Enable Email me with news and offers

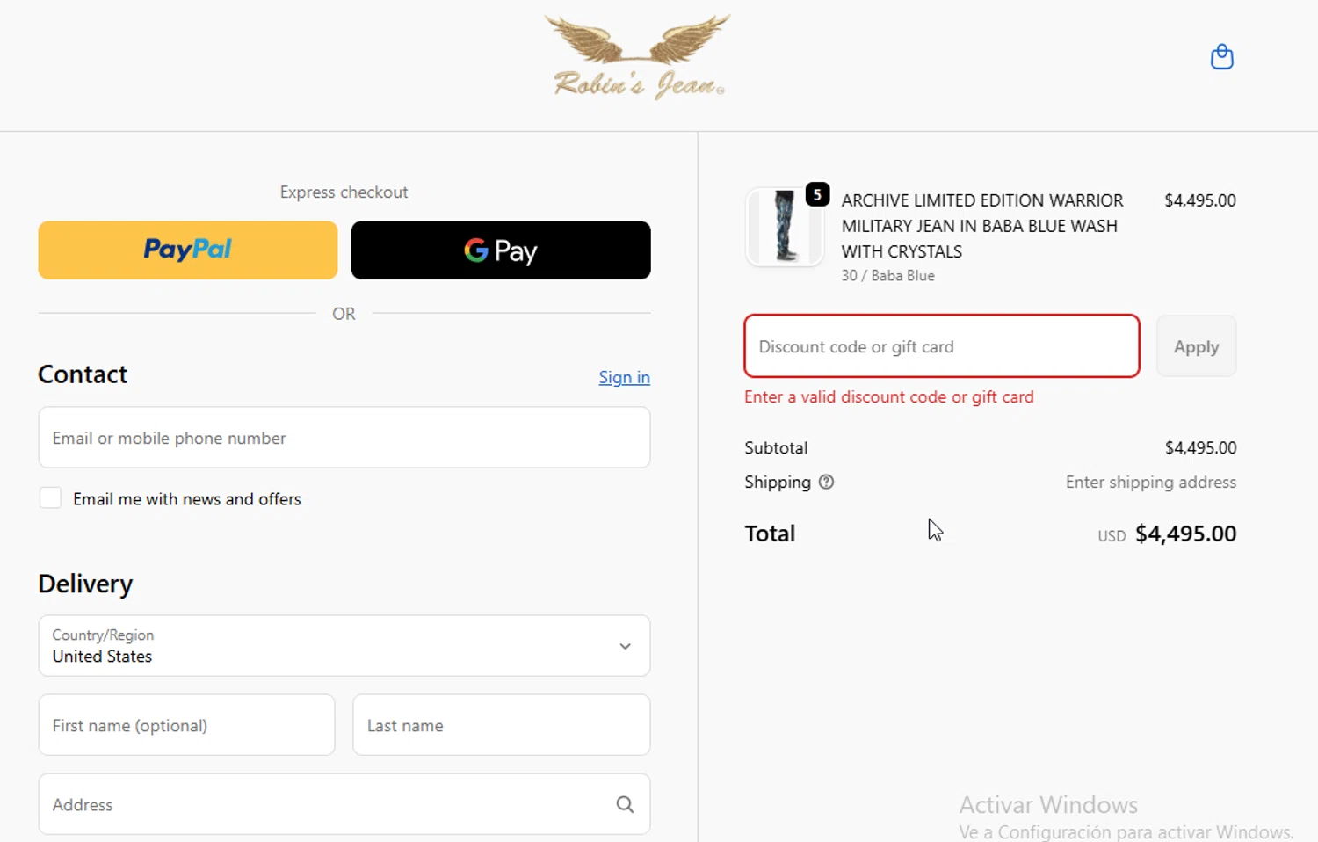pyautogui.click(x=50, y=498)
